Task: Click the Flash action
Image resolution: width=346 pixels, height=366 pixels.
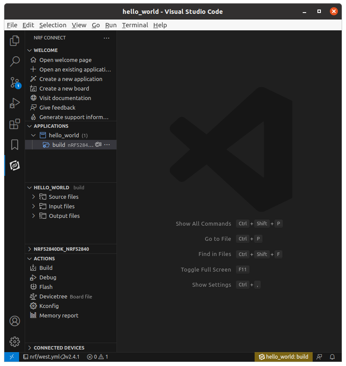Action: (x=71, y=287)
